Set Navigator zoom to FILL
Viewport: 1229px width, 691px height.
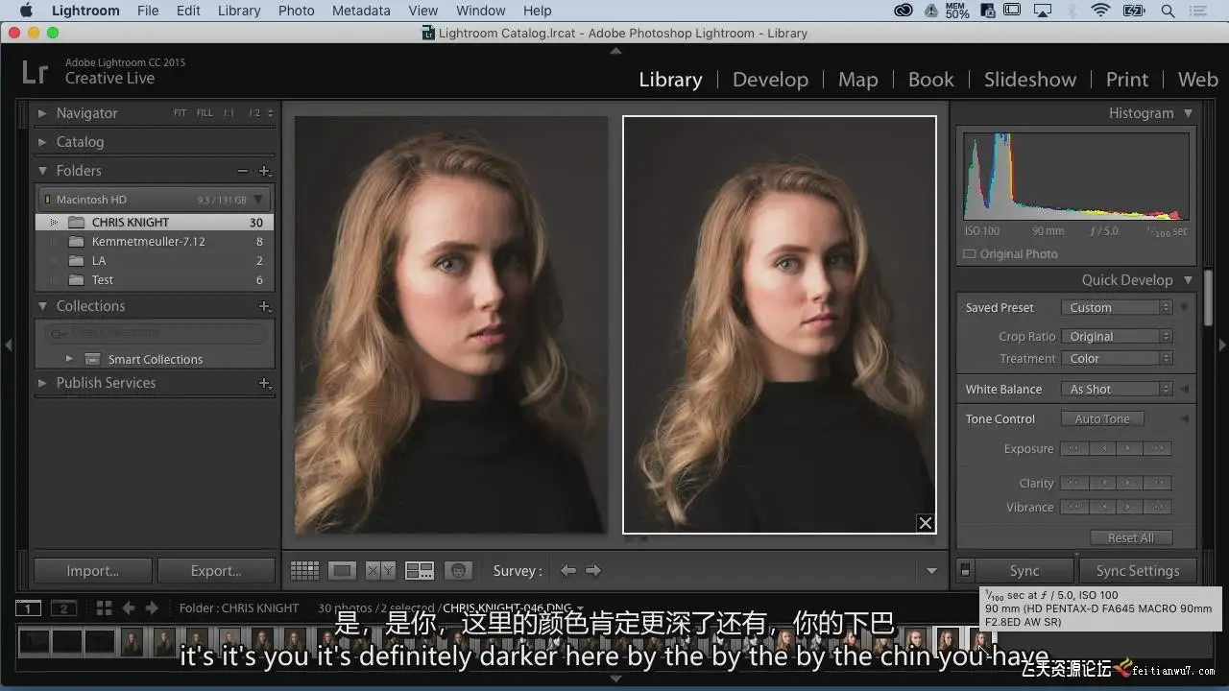tap(205, 113)
